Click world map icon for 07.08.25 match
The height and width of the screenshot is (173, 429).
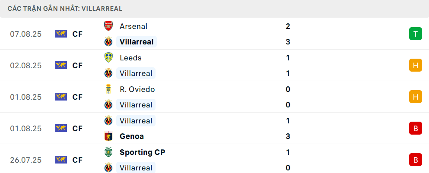(x=61, y=34)
